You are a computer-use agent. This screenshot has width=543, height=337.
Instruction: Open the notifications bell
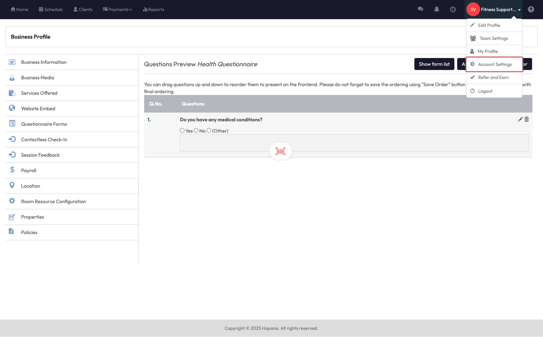(436, 9)
